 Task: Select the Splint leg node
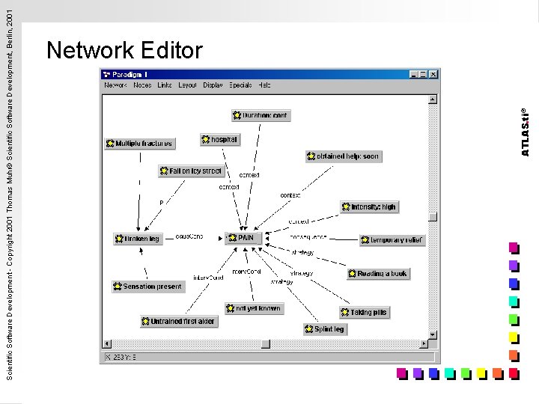(x=325, y=329)
